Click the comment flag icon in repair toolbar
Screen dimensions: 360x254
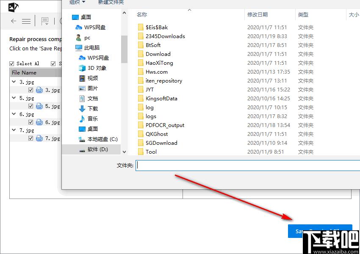(x=45, y=21)
